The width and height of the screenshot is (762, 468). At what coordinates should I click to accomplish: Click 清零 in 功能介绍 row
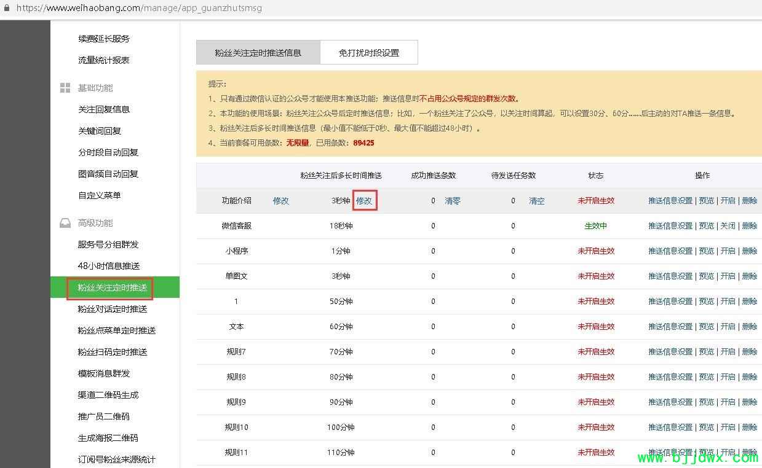453,201
